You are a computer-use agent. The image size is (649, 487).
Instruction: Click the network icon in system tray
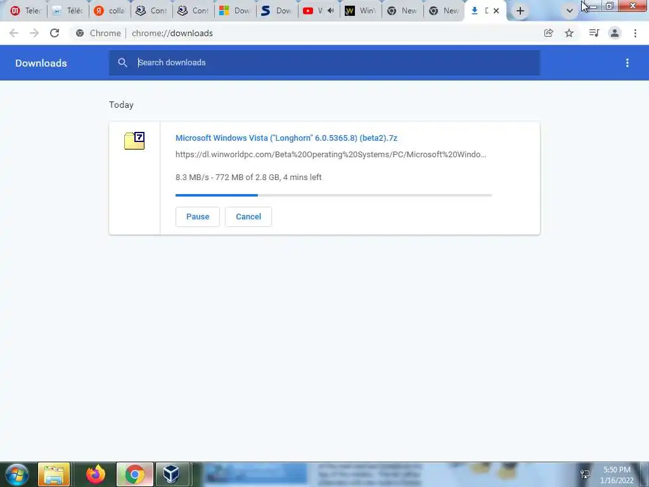tap(585, 474)
